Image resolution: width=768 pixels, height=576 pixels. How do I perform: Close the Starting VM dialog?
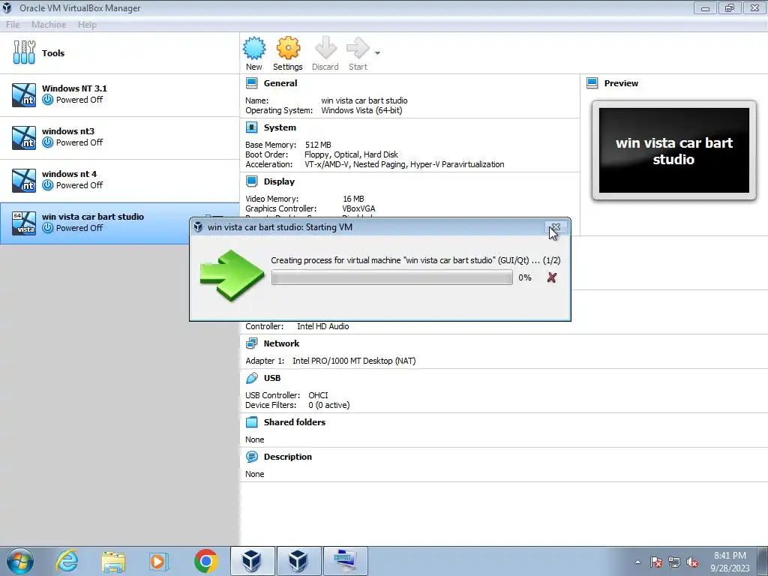click(x=556, y=227)
